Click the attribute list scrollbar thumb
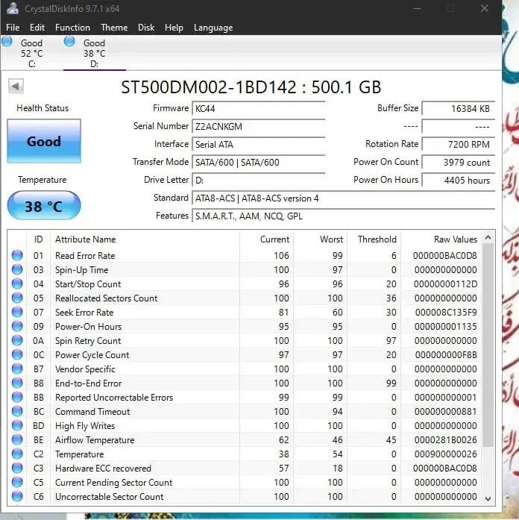This screenshot has height=520, width=519. [x=488, y=345]
